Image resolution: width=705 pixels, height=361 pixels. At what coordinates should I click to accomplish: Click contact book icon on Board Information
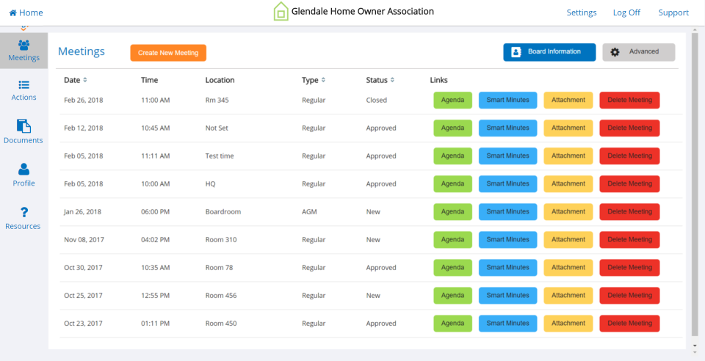(516, 52)
